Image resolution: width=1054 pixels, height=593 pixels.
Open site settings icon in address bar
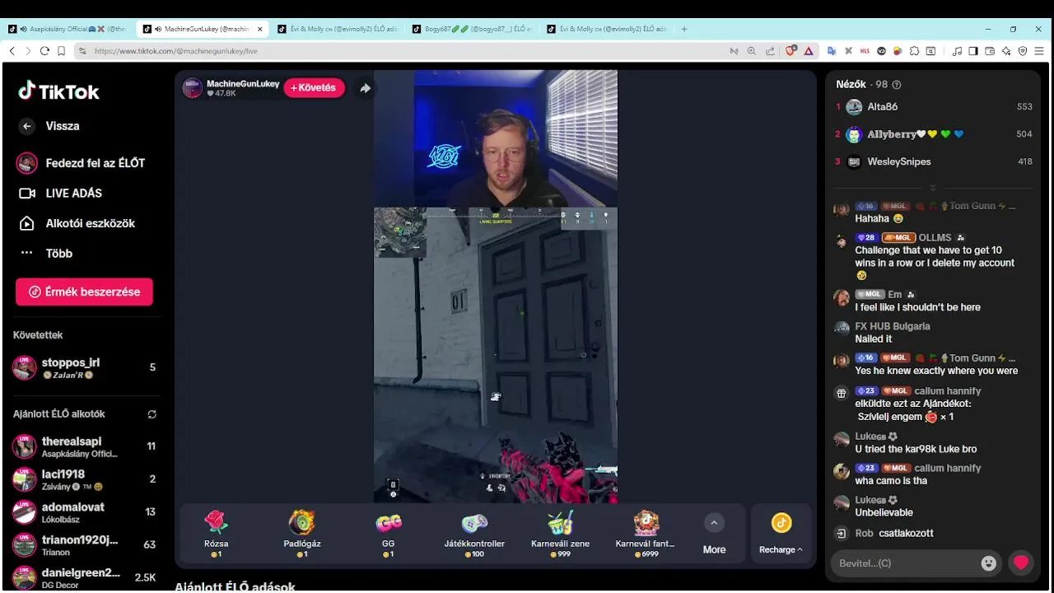coord(82,51)
